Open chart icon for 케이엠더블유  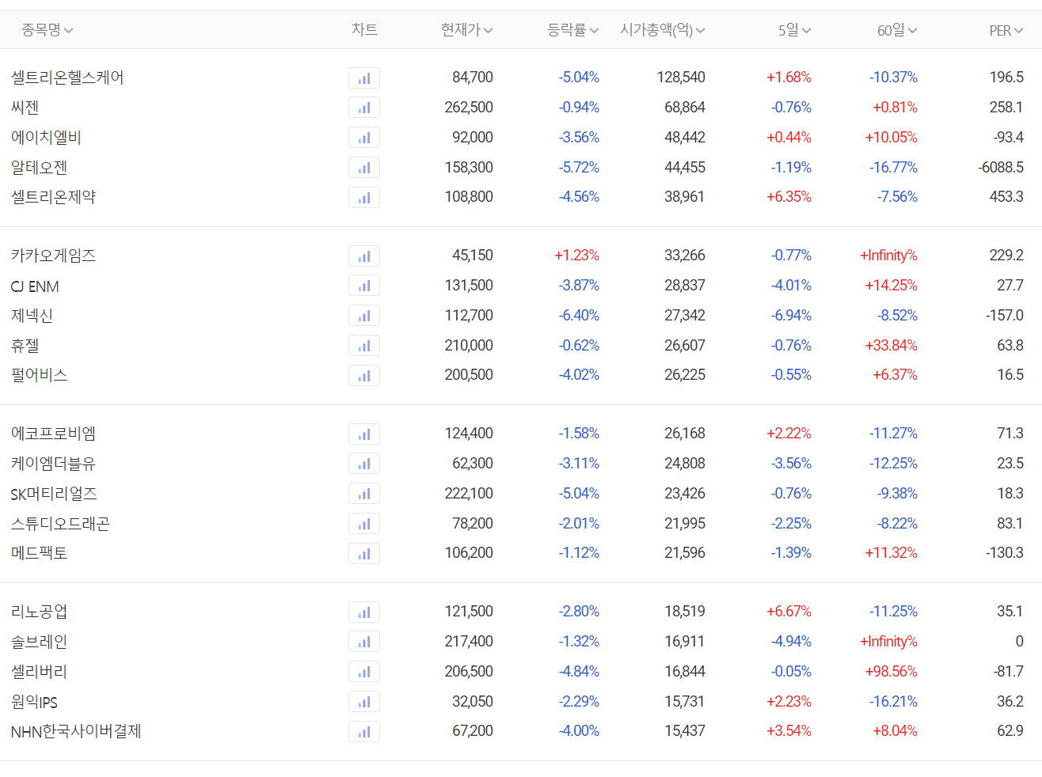coord(364,464)
